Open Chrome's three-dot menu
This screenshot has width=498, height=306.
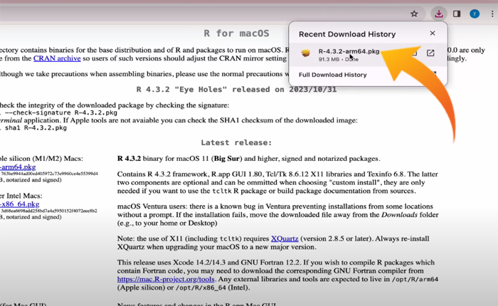[x=492, y=14]
